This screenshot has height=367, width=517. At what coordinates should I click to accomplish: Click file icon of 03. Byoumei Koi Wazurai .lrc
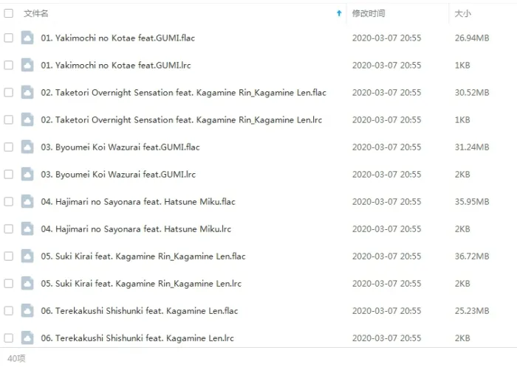pos(27,174)
